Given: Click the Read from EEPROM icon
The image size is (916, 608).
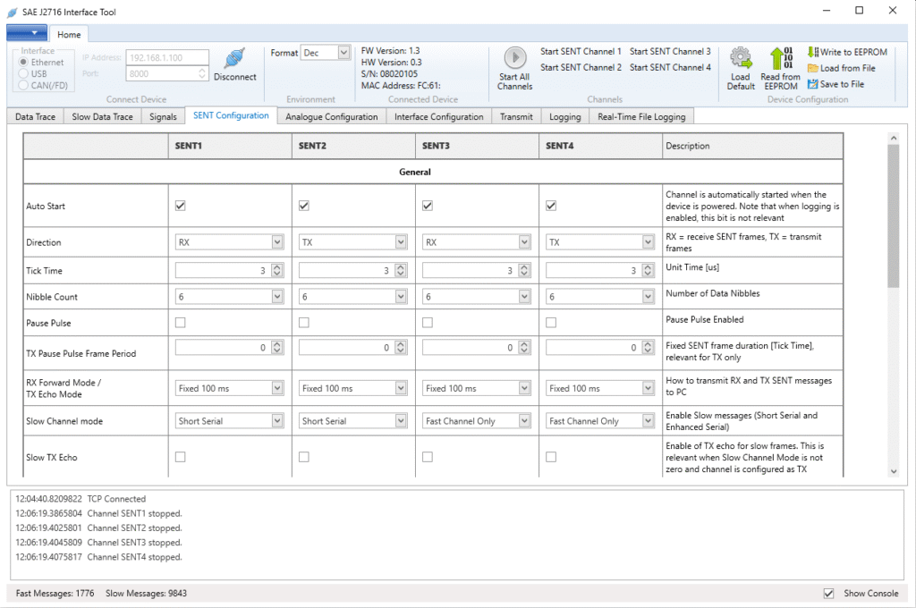Looking at the screenshot, I should [781, 59].
